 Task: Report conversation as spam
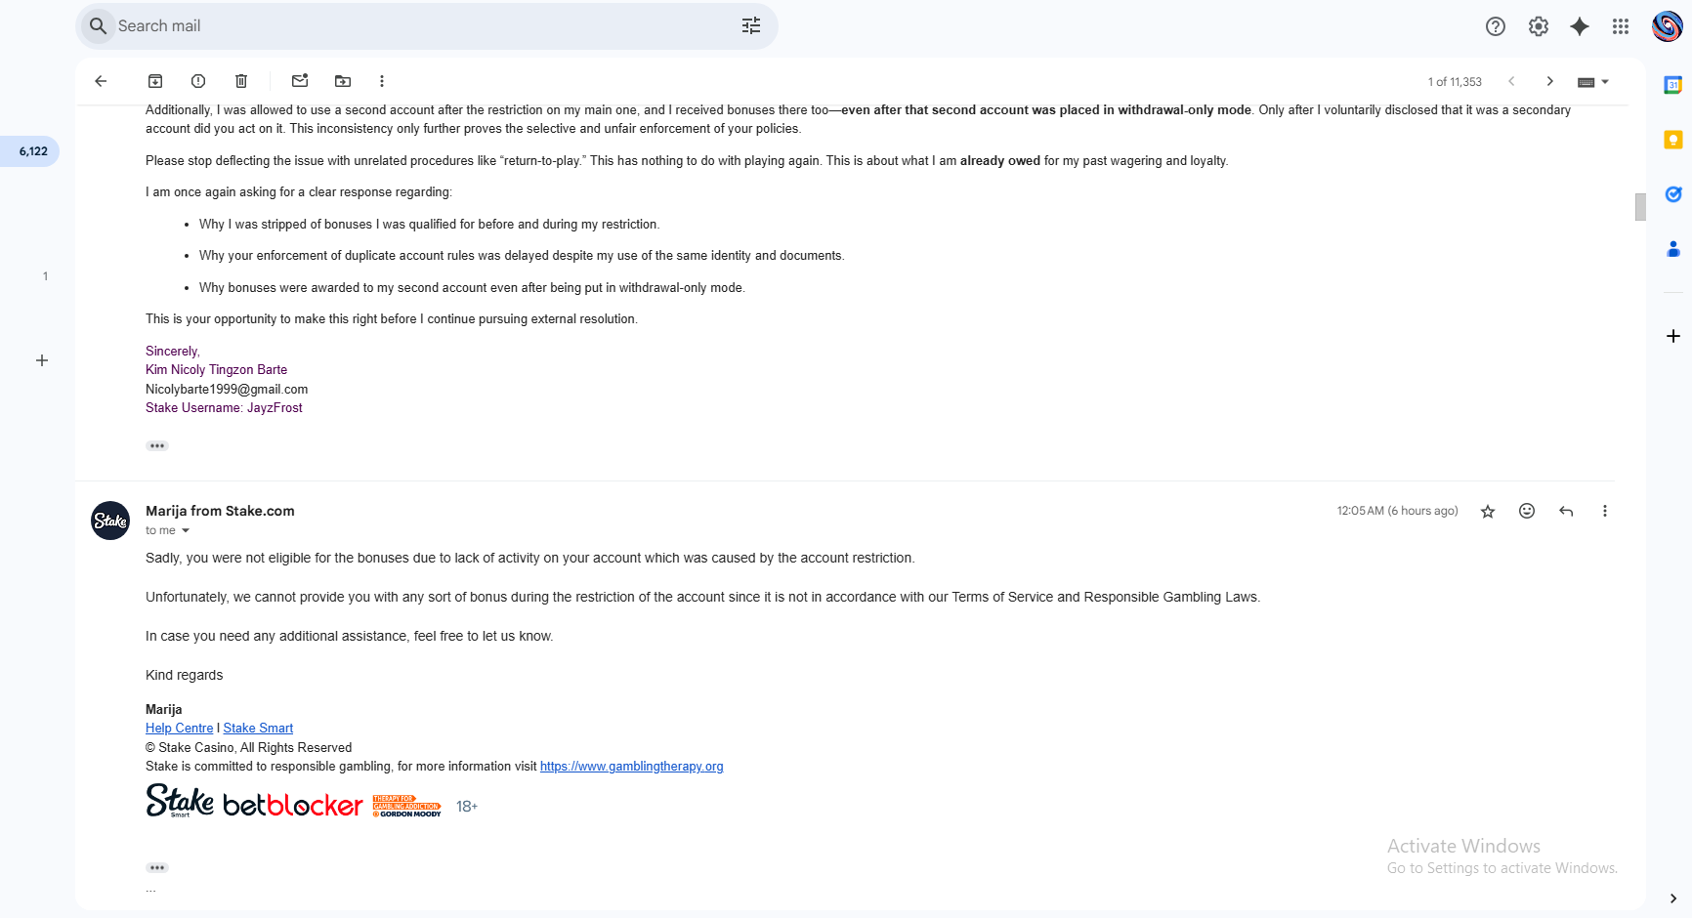click(x=198, y=81)
